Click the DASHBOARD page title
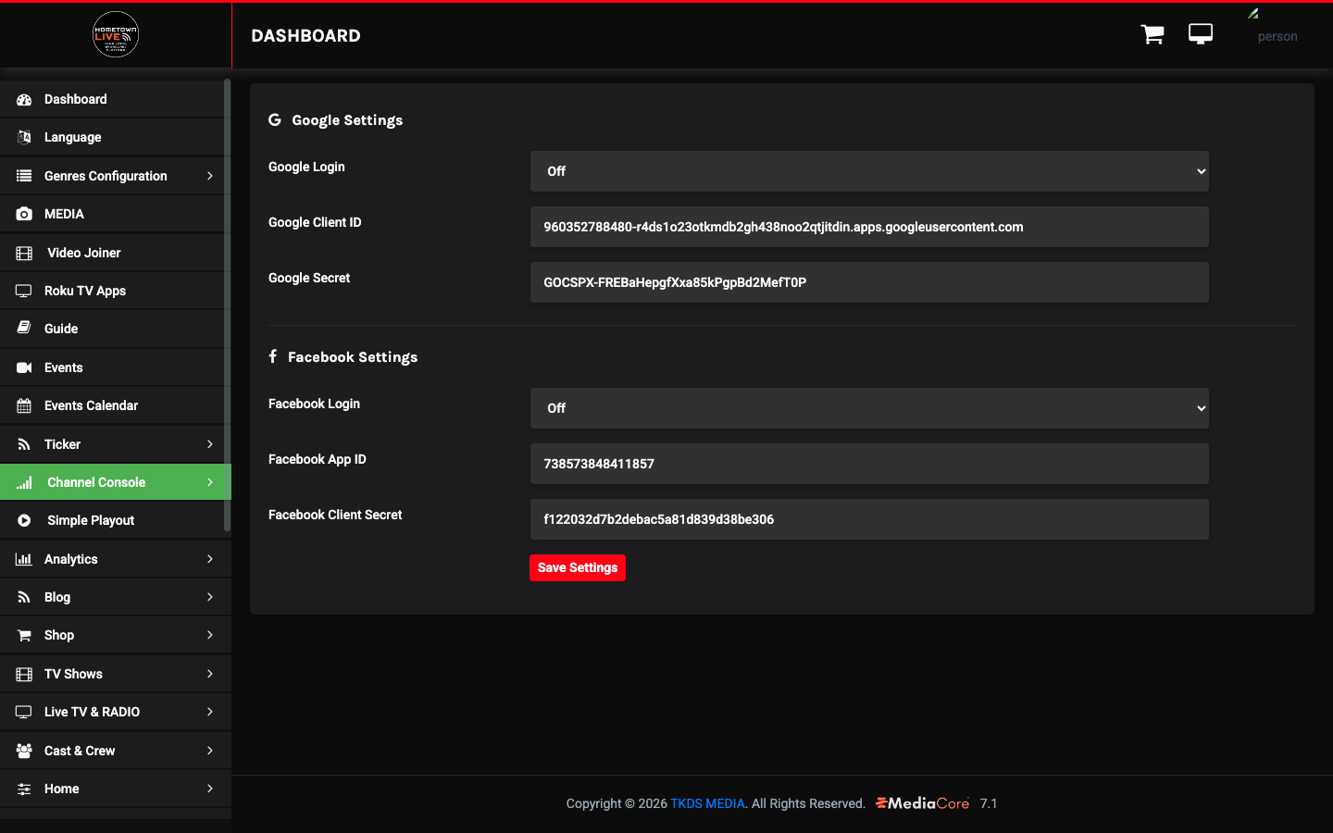This screenshot has width=1333, height=833. point(306,35)
